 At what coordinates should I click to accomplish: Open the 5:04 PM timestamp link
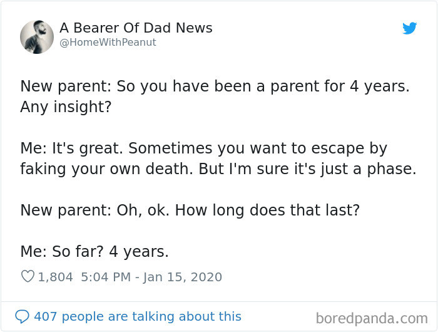point(106,276)
